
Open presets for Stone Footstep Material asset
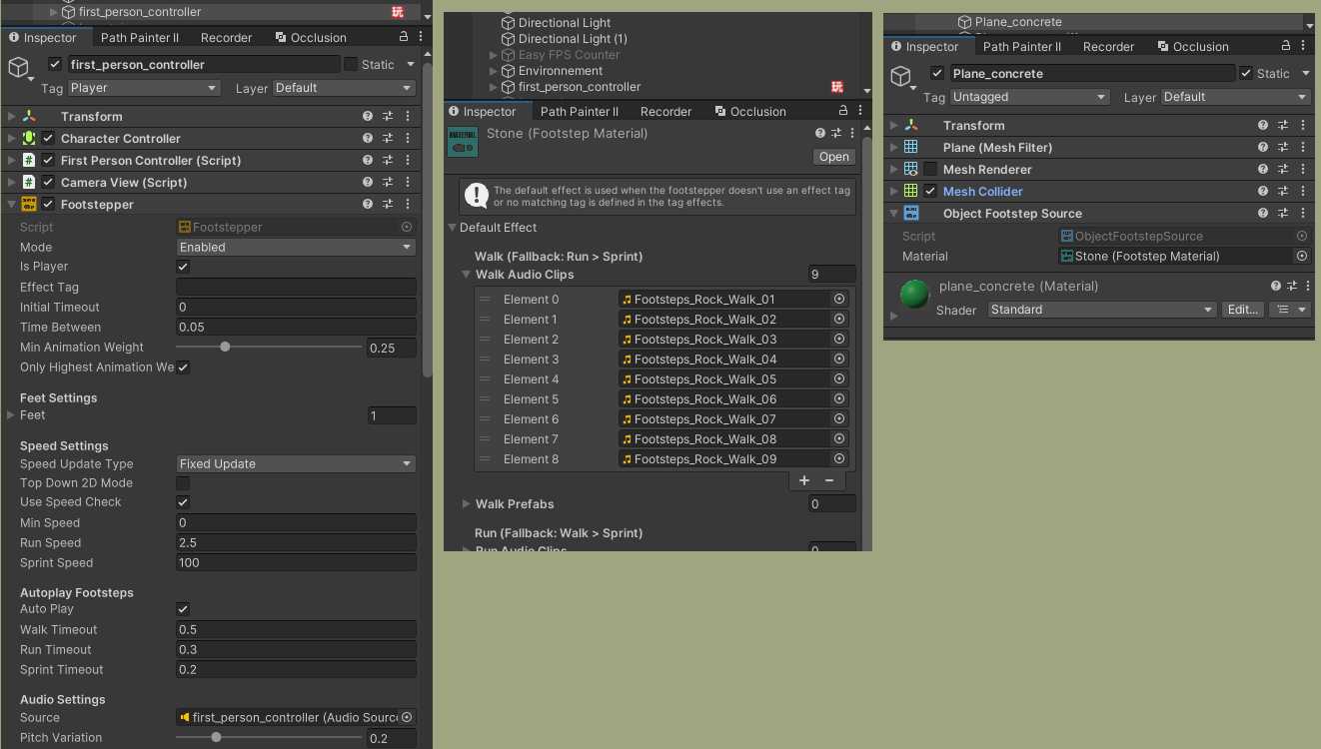(x=836, y=134)
